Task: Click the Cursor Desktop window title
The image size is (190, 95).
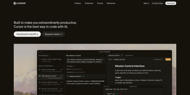Action: pos(104,51)
